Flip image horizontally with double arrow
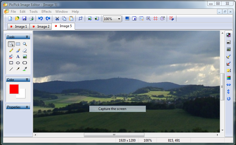This screenshot has height=145, width=236. tap(229, 85)
